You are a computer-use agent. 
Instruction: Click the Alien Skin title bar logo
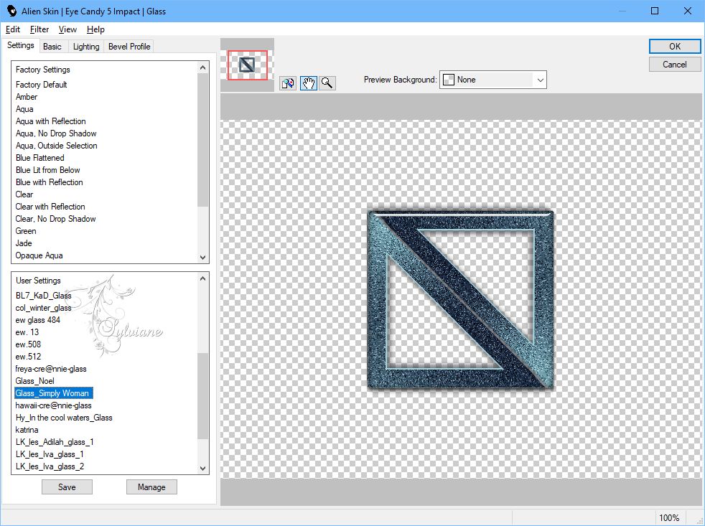click(11, 11)
